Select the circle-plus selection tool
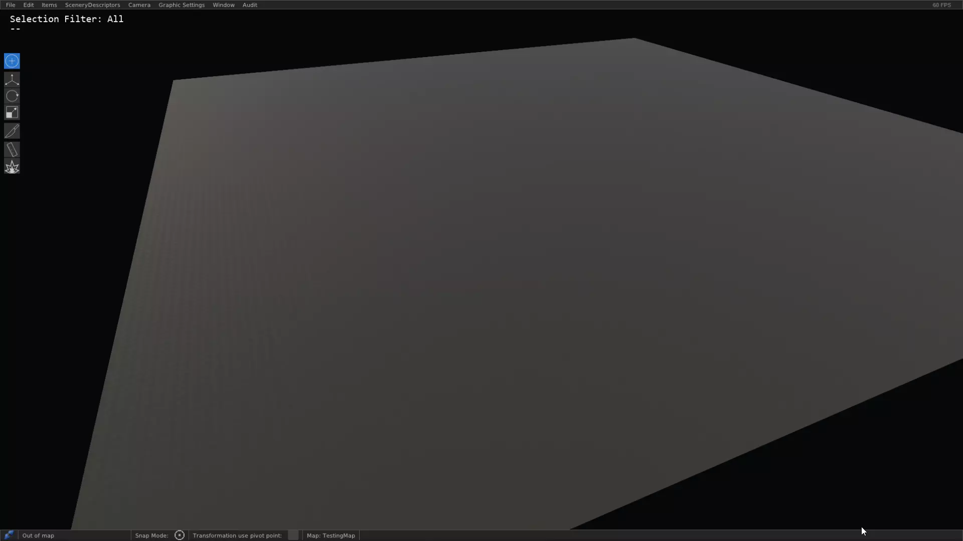This screenshot has width=963, height=541. click(12, 61)
